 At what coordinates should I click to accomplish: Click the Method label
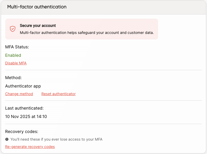point(13,78)
